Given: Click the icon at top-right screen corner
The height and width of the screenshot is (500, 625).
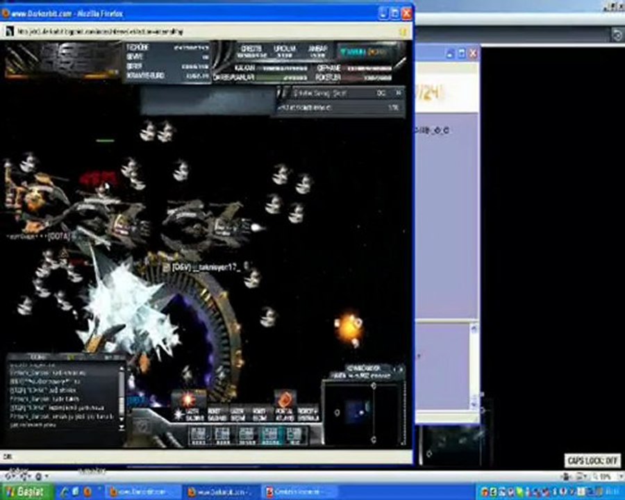Looking at the screenshot, I should click(x=617, y=35).
